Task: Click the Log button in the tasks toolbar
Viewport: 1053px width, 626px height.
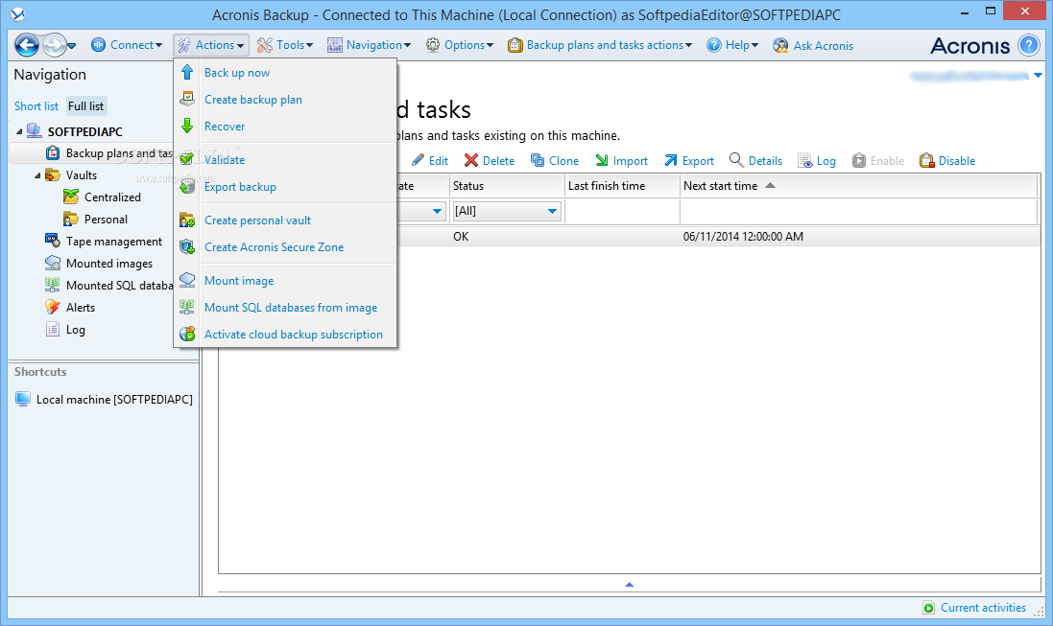Action: point(817,160)
